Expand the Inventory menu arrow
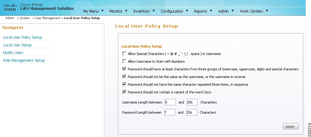311x137 pixels. pyautogui.click(x=154, y=11)
